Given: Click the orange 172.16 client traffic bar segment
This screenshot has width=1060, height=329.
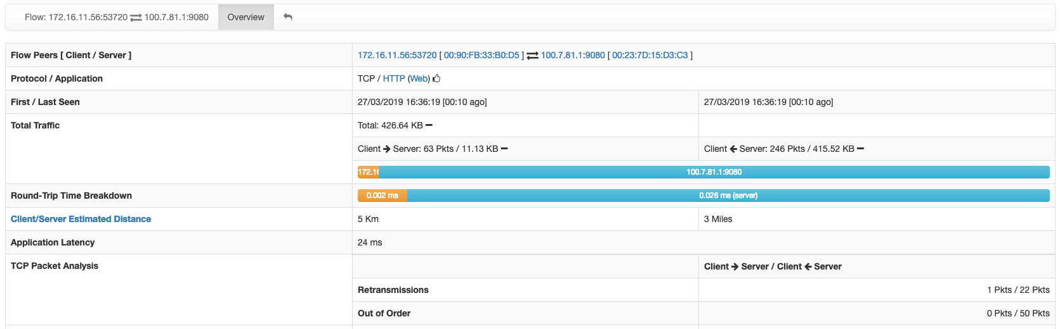Looking at the screenshot, I should click(369, 172).
